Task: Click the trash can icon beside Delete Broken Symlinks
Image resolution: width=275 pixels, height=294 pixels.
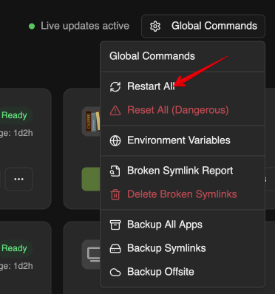Action: (115, 194)
